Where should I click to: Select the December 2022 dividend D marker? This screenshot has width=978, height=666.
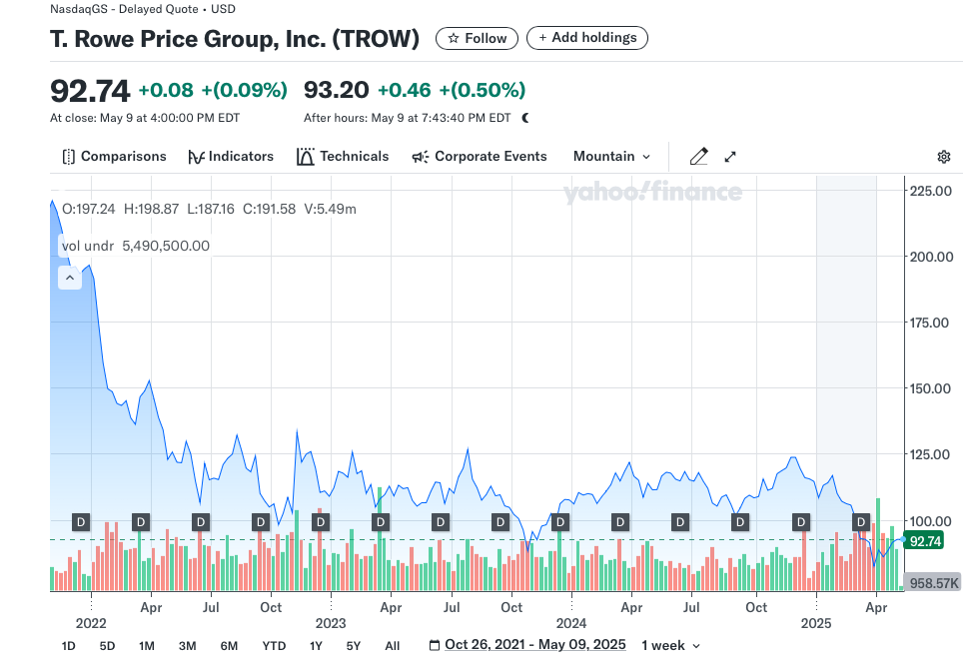(x=321, y=522)
